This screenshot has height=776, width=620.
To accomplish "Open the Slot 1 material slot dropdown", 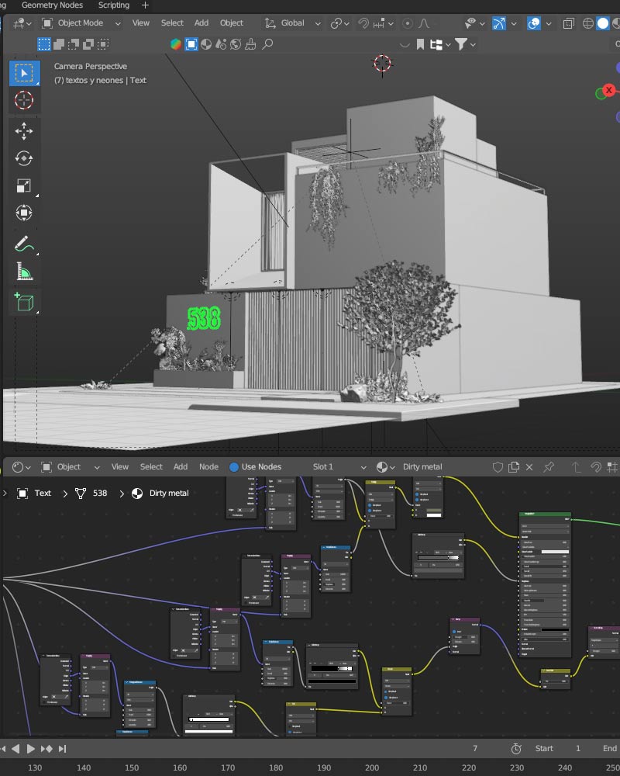I will [331, 467].
